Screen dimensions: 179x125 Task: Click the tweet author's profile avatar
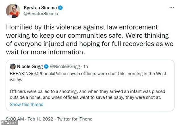tap(13, 11)
